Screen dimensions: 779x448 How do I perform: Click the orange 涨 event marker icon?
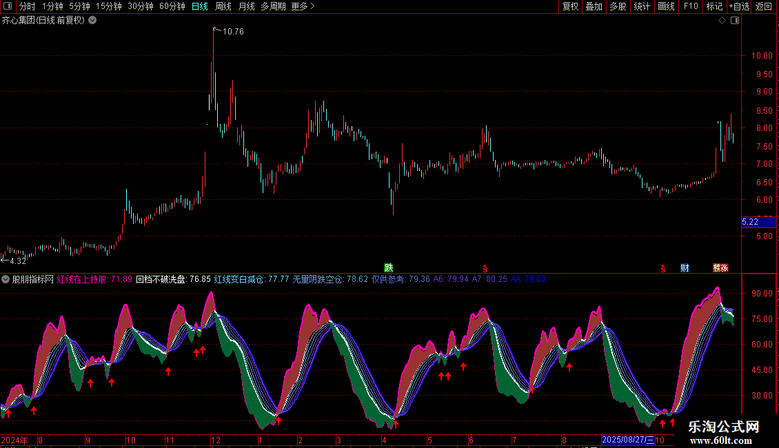tap(721, 267)
